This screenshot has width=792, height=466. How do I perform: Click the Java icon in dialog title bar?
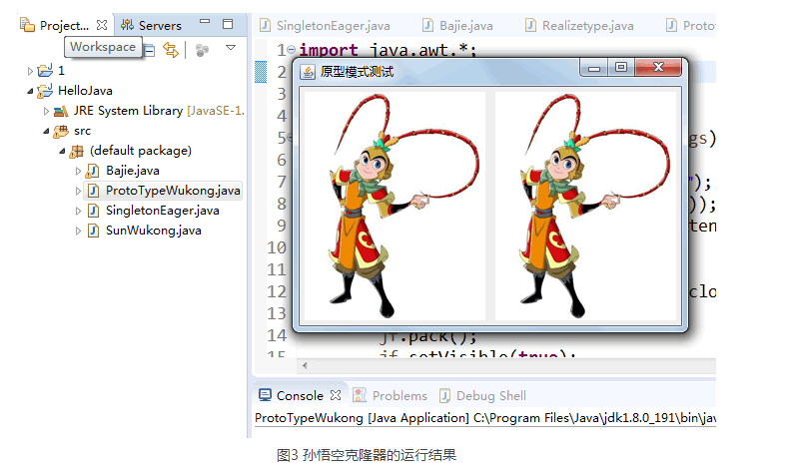pyautogui.click(x=308, y=72)
